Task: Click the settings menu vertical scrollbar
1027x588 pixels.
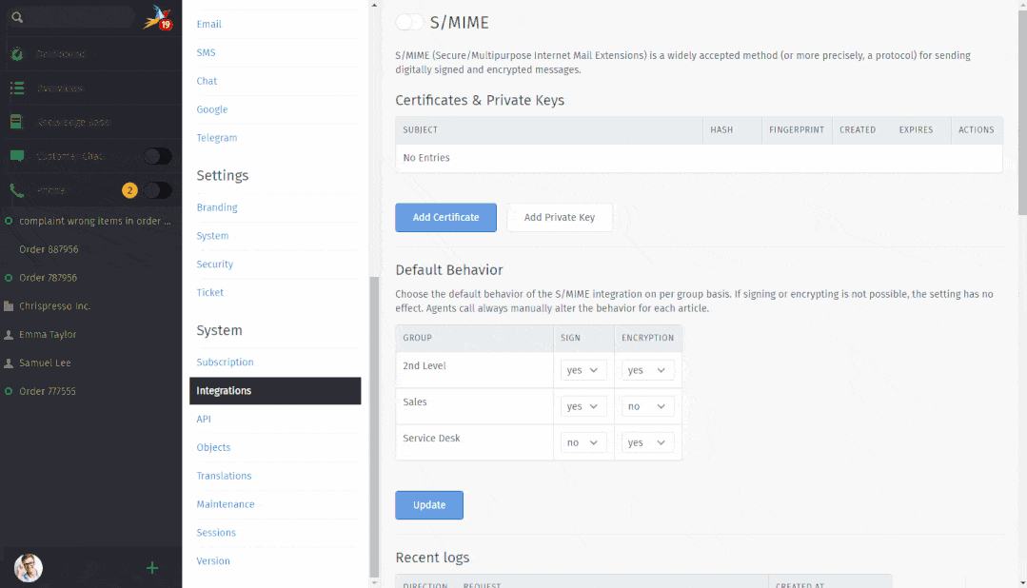Action: coord(374,425)
